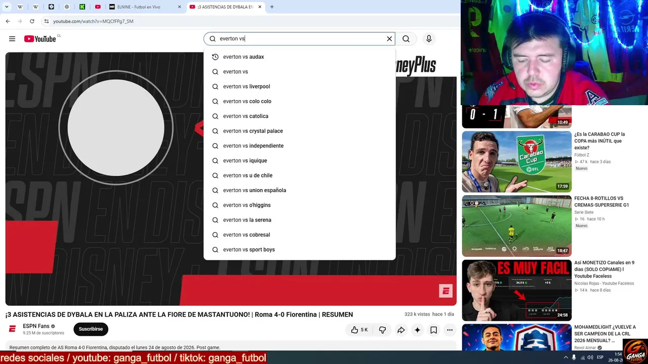Open taskbar microphone indicator
648x364 pixels.
tap(574, 357)
